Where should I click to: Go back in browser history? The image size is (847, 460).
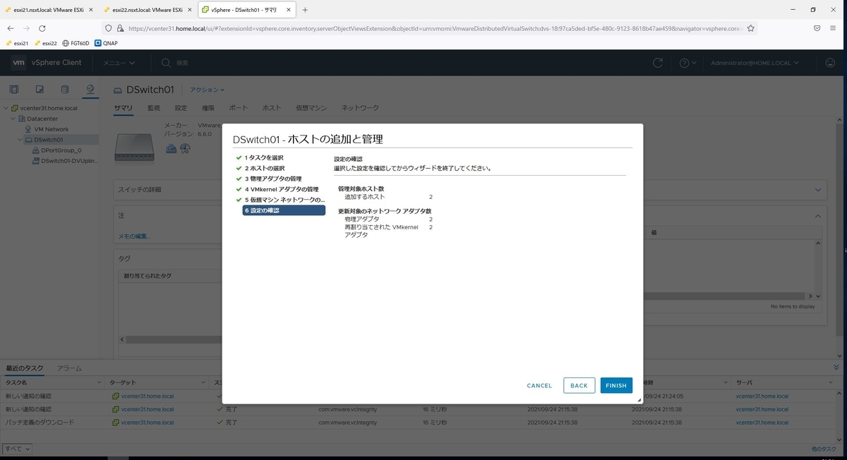(x=11, y=28)
